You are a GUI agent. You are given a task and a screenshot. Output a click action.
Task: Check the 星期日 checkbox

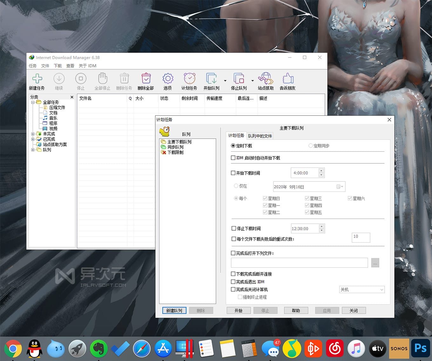click(x=265, y=198)
